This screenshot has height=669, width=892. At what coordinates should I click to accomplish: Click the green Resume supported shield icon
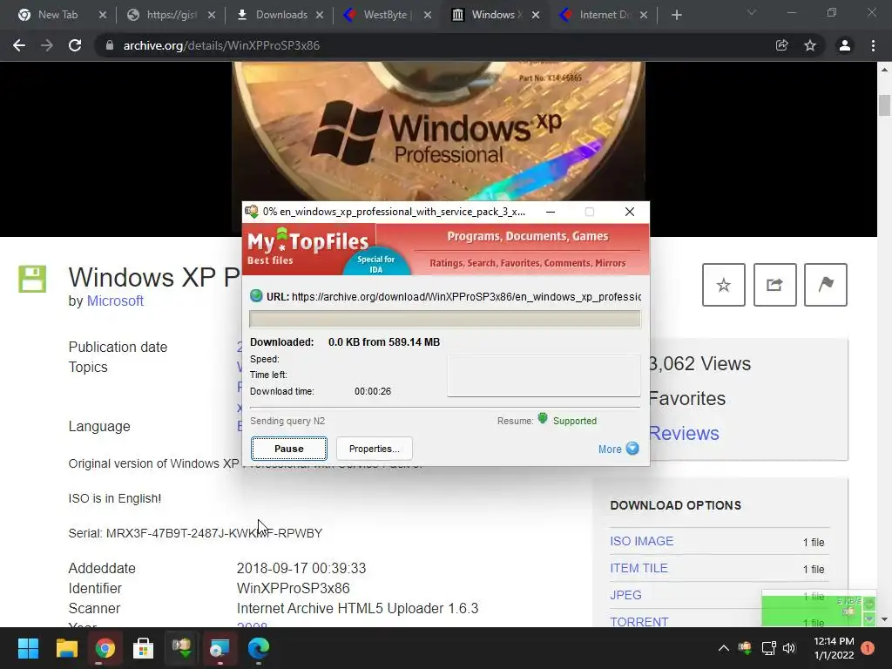point(542,419)
